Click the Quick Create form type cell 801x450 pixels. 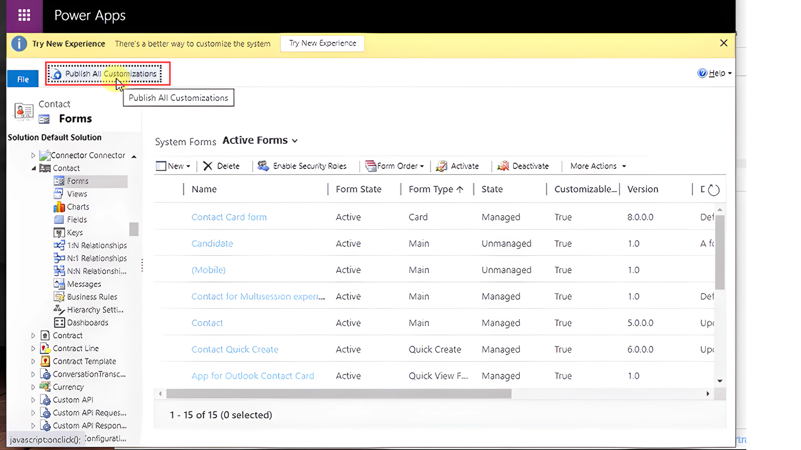click(x=435, y=349)
